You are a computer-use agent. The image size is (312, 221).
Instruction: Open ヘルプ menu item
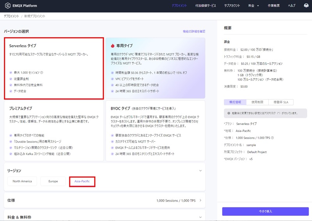tap(292, 5)
